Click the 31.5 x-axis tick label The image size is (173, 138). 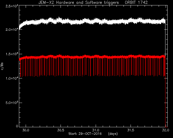(131, 130)
